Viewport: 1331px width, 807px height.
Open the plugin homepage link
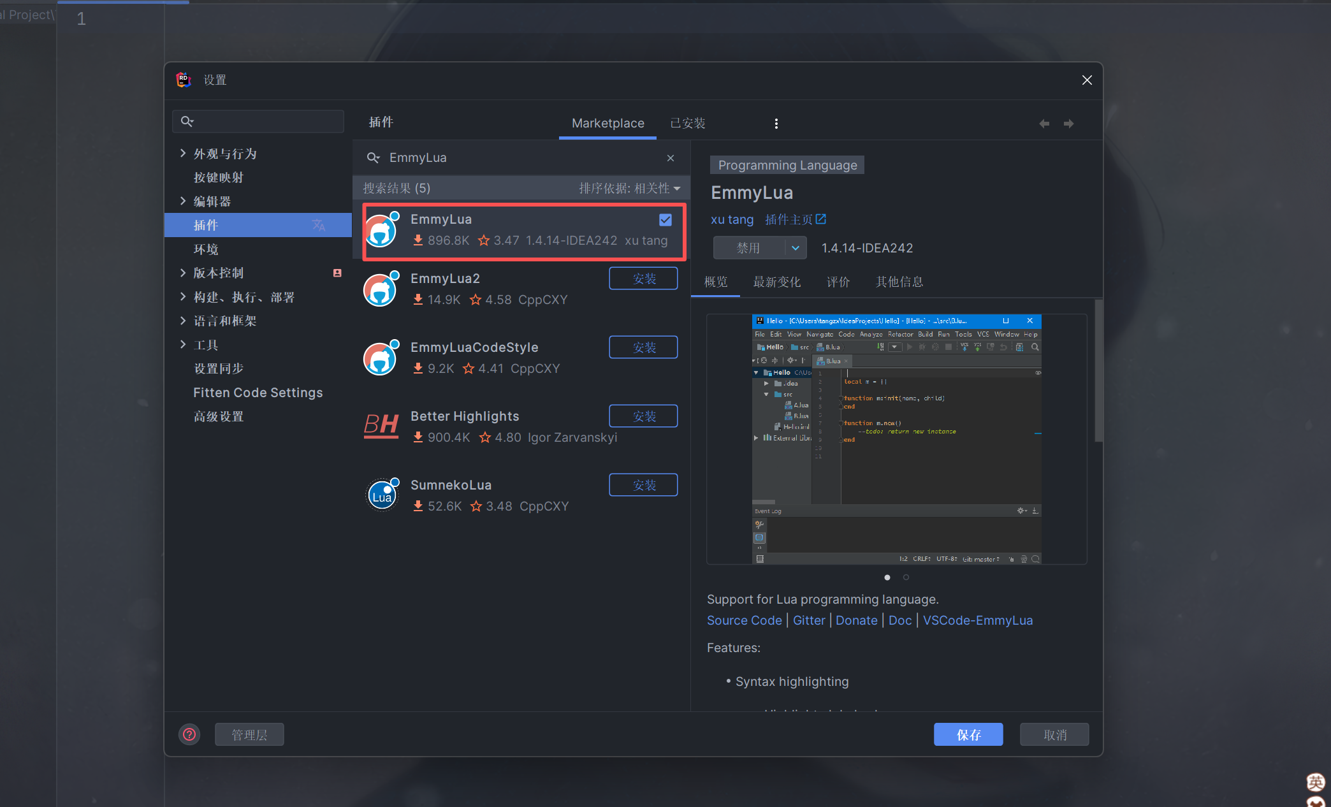point(789,219)
